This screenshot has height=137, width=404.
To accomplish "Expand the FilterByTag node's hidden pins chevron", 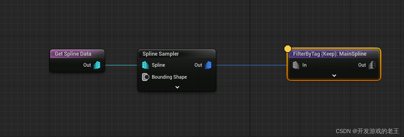I will [x=334, y=75].
